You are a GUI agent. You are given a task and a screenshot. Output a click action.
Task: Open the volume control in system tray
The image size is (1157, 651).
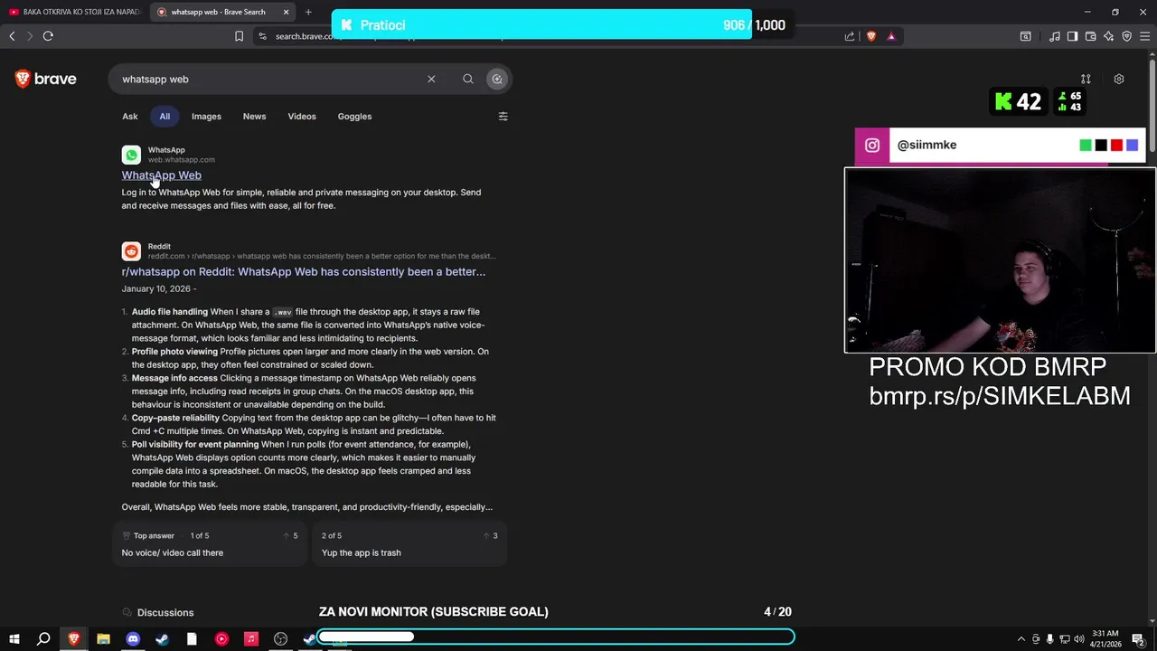(1079, 639)
